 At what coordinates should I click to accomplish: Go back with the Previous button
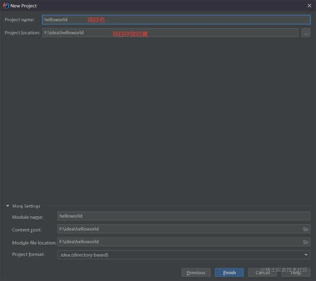(x=196, y=272)
